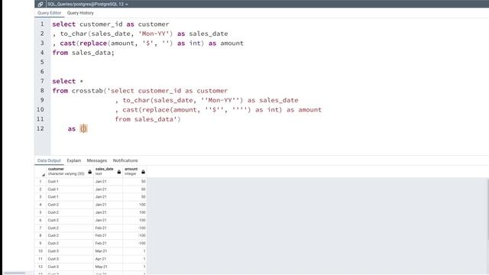Place cursor inside parentheses after 'as' on line 12
489x275 pixels.
pyautogui.click(x=83, y=129)
